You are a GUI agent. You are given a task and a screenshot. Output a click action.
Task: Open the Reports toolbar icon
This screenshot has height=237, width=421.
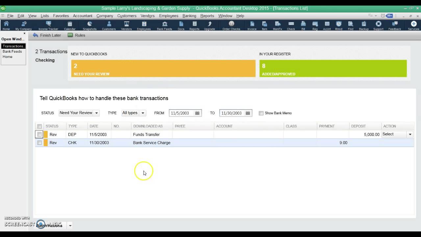tap(194, 26)
